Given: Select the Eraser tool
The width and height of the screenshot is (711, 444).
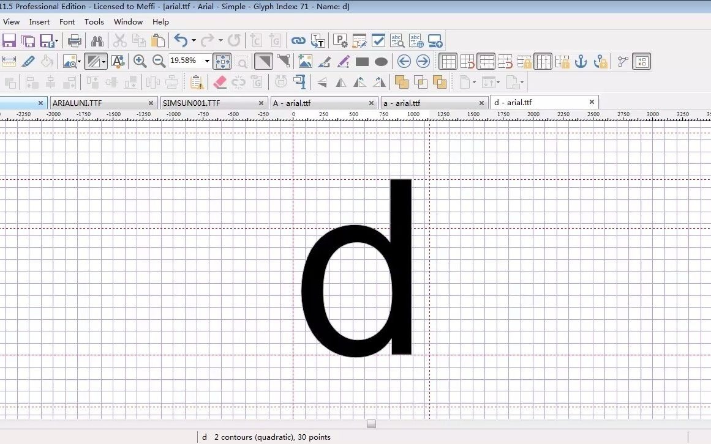Looking at the screenshot, I should (x=220, y=81).
